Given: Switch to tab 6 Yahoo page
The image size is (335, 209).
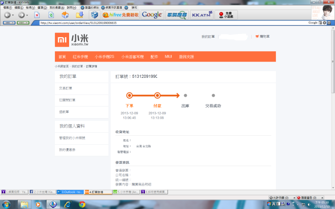Looking at the screenshot, I should [x=154, y=192].
